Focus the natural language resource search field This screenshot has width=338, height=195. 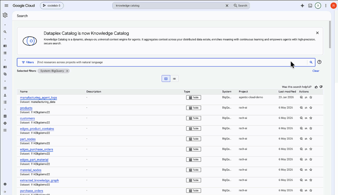172,62
